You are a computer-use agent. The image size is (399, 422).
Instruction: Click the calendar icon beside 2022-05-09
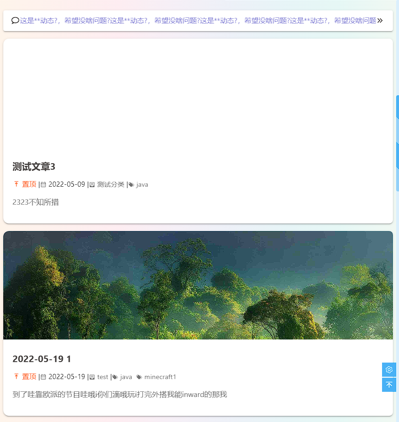43,185
